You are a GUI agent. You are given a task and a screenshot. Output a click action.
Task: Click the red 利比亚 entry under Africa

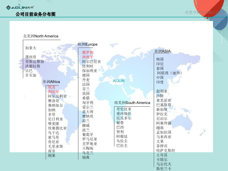pos(53,92)
